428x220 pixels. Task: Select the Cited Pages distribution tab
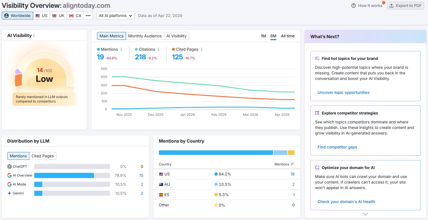pos(43,156)
